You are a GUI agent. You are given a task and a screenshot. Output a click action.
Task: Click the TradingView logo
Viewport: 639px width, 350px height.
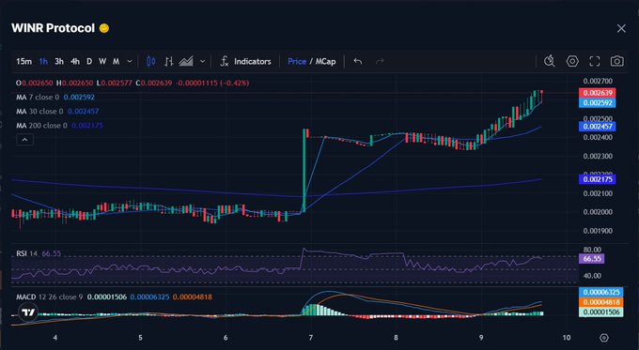(28, 312)
